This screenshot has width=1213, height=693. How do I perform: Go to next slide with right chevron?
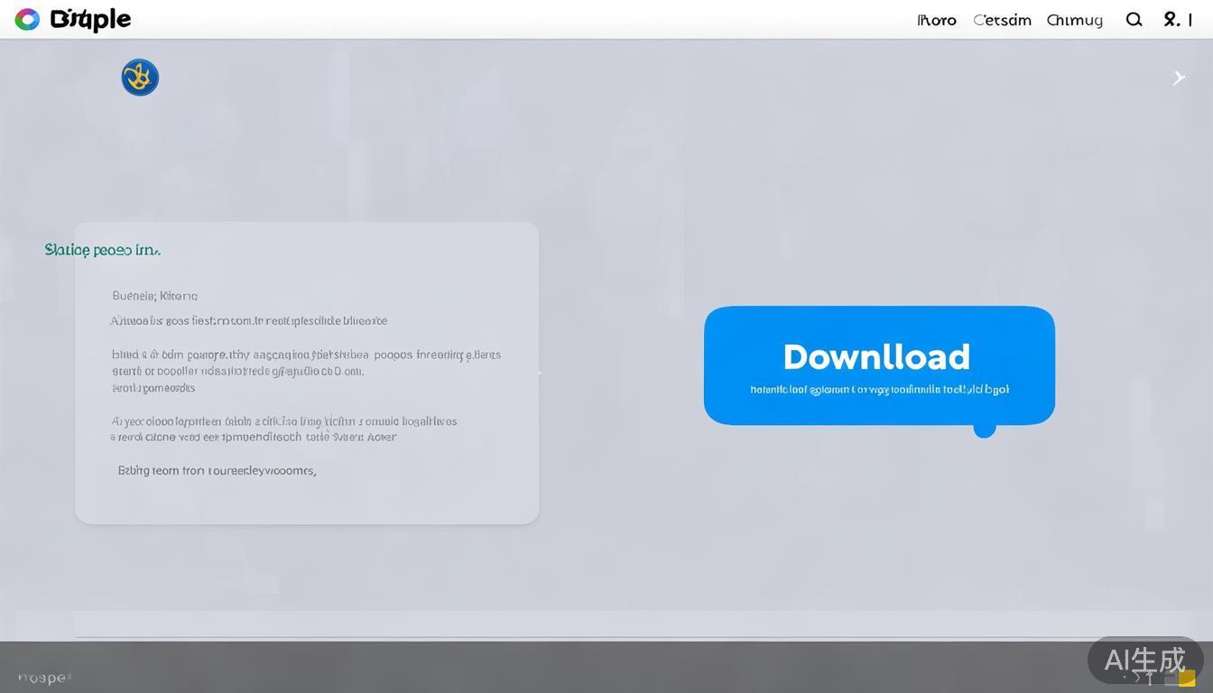click(x=1178, y=79)
